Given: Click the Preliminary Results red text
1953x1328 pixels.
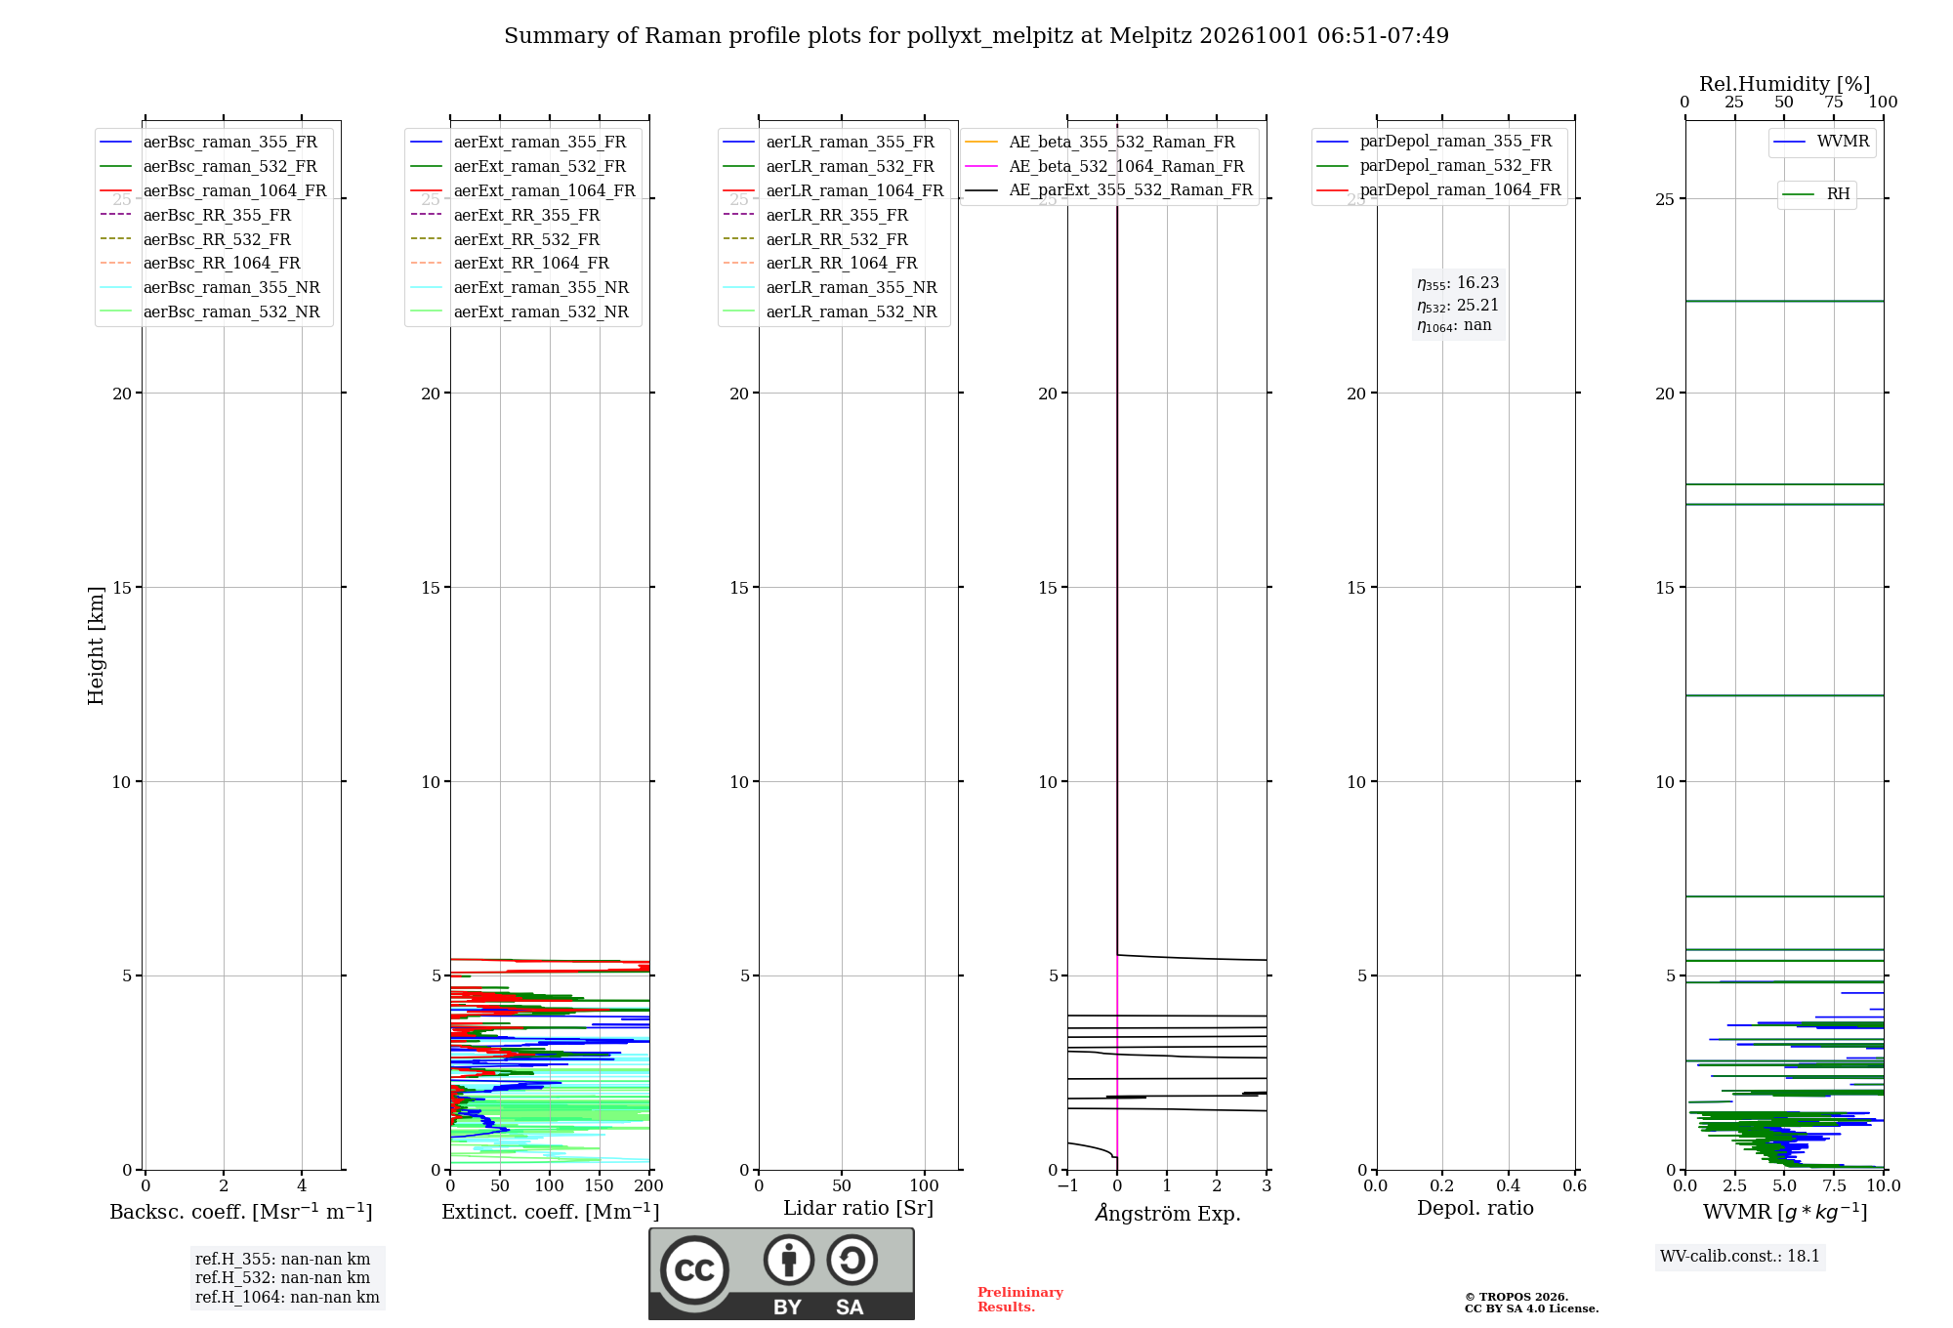Looking at the screenshot, I should (x=1020, y=1300).
